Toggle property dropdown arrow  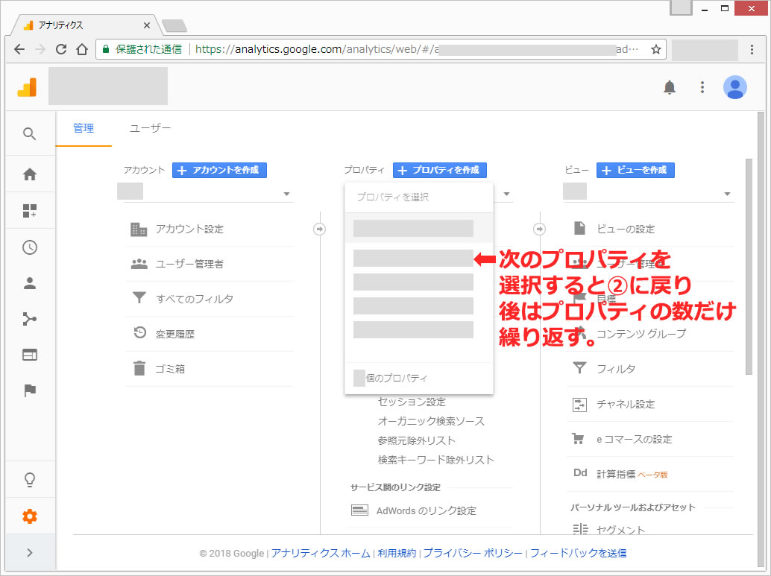pyautogui.click(x=506, y=194)
